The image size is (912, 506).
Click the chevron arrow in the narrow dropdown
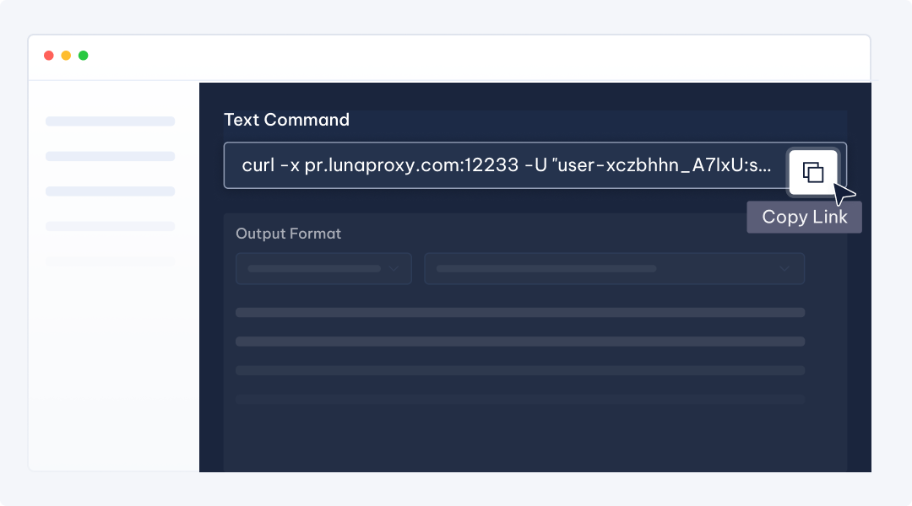click(393, 269)
